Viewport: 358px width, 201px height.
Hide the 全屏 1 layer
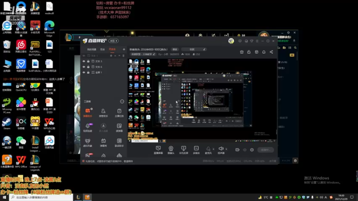pos(84,72)
